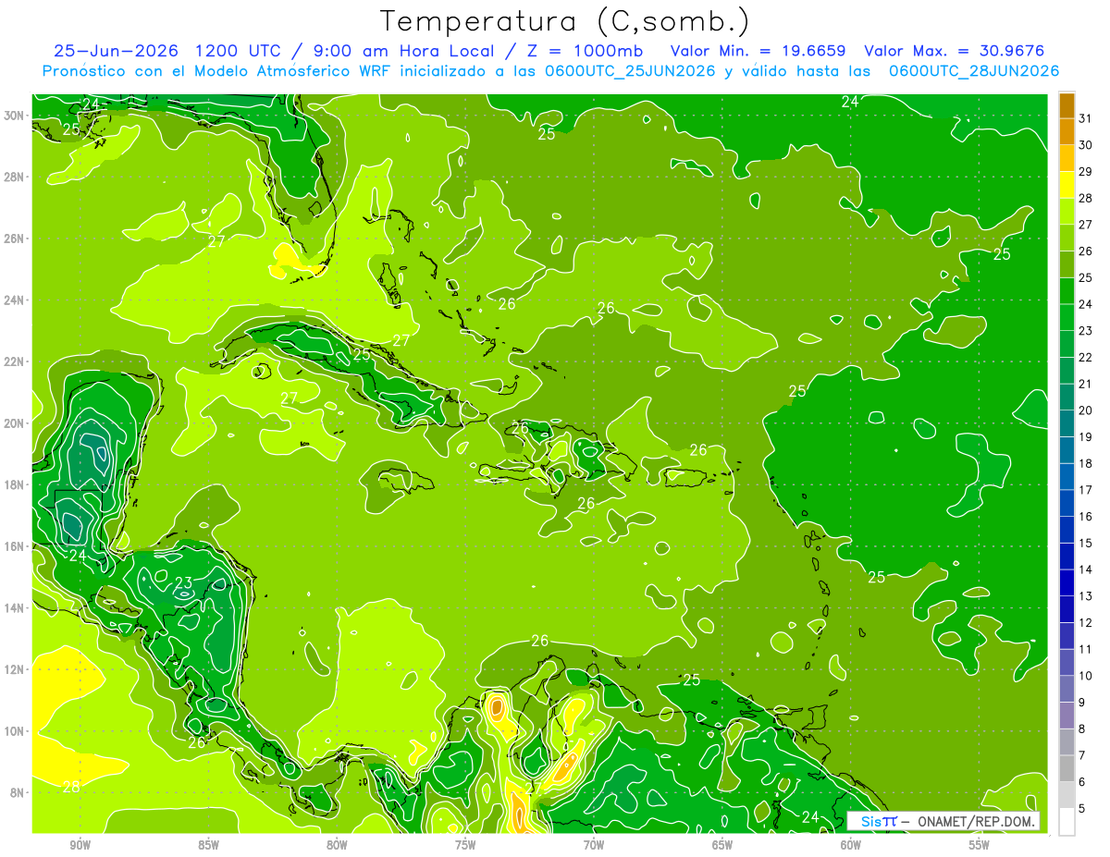Click the '0600UTC_28JUN2026' valid-until time
Screen dimensions: 1110x857
(972, 71)
